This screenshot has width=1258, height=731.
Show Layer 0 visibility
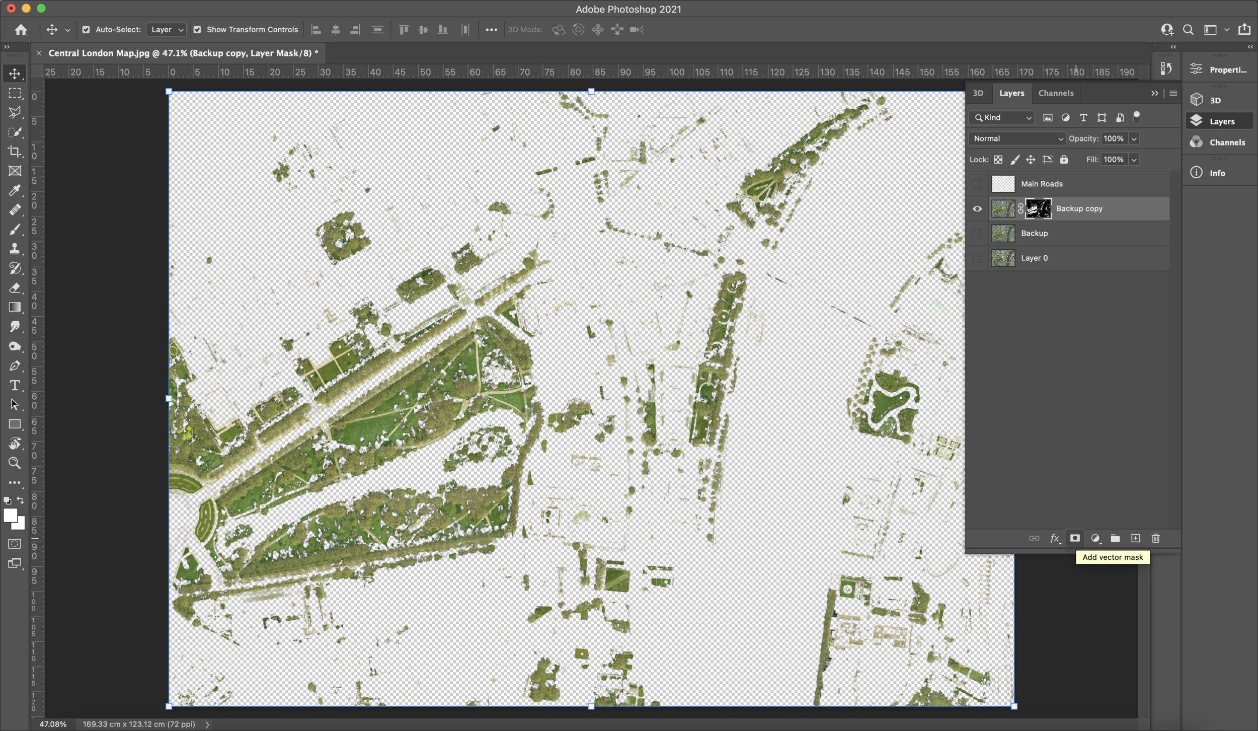[977, 258]
